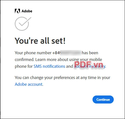The height and width of the screenshot is (119, 125).
Task: Click the 'phone for' text before SMS link
Action: click(24, 66)
